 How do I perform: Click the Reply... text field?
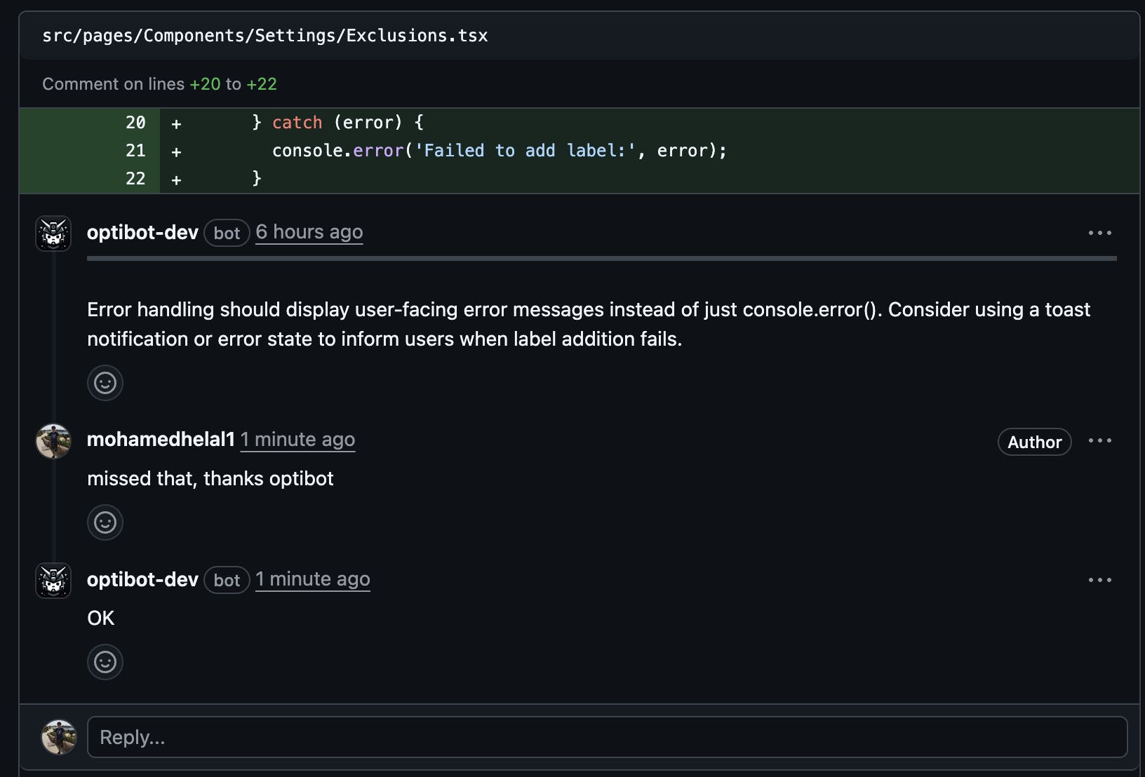[x=607, y=737]
